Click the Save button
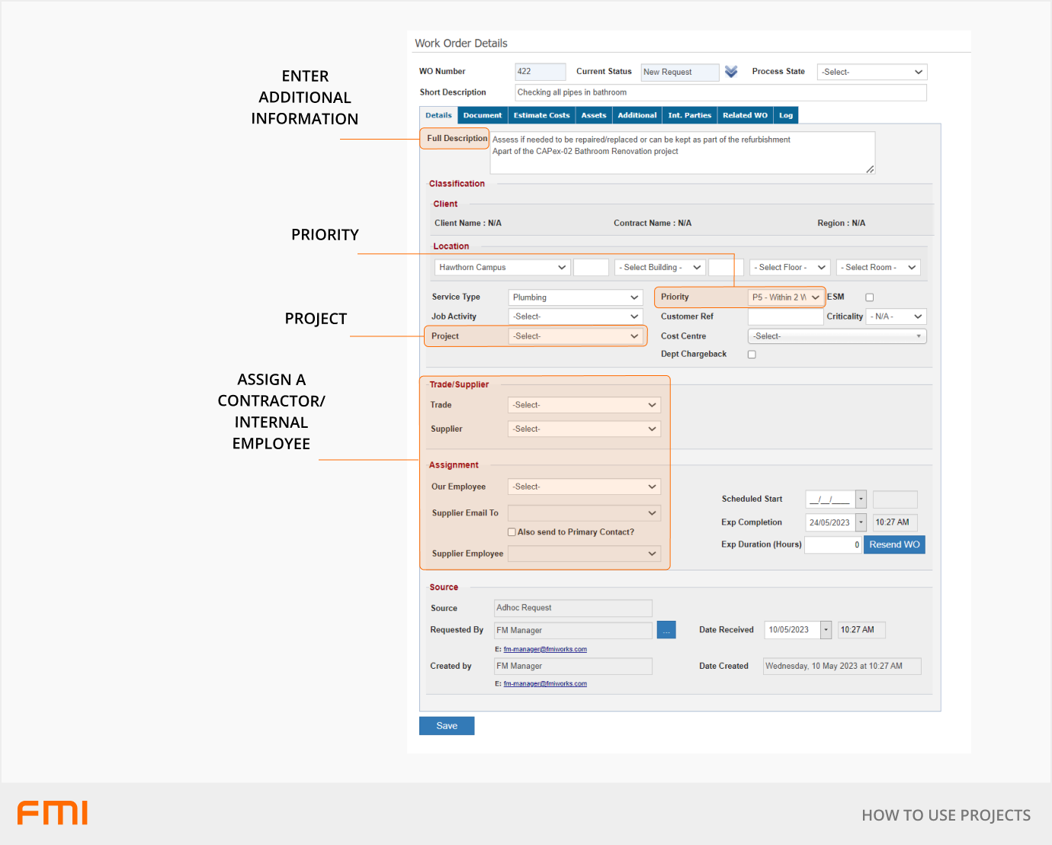Viewport: 1052px width, 845px height. (447, 726)
